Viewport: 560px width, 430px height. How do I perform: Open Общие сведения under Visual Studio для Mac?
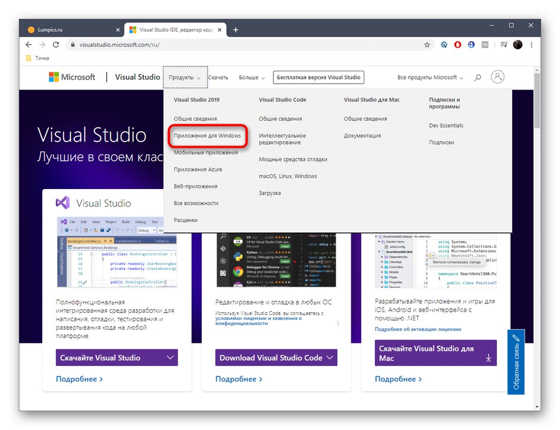(x=365, y=119)
